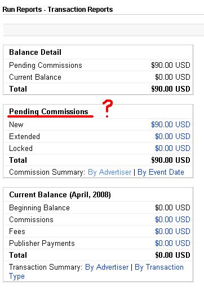Click the Beginning Balance $0.00 USD value
Image resolution: width=204 pixels, height=290 pixels.
click(172, 207)
